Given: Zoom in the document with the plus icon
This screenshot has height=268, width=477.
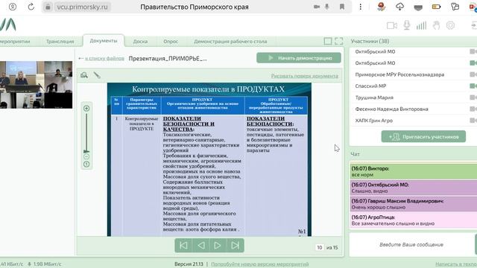Looking at the screenshot, I should coord(86,108).
